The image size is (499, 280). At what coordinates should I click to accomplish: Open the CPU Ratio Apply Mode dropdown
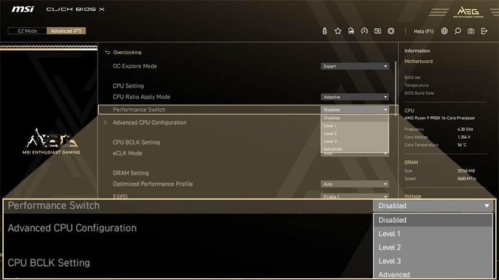355,97
